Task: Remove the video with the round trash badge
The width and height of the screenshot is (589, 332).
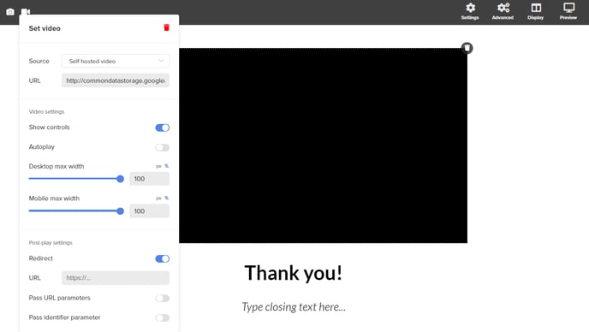Action: click(x=467, y=48)
